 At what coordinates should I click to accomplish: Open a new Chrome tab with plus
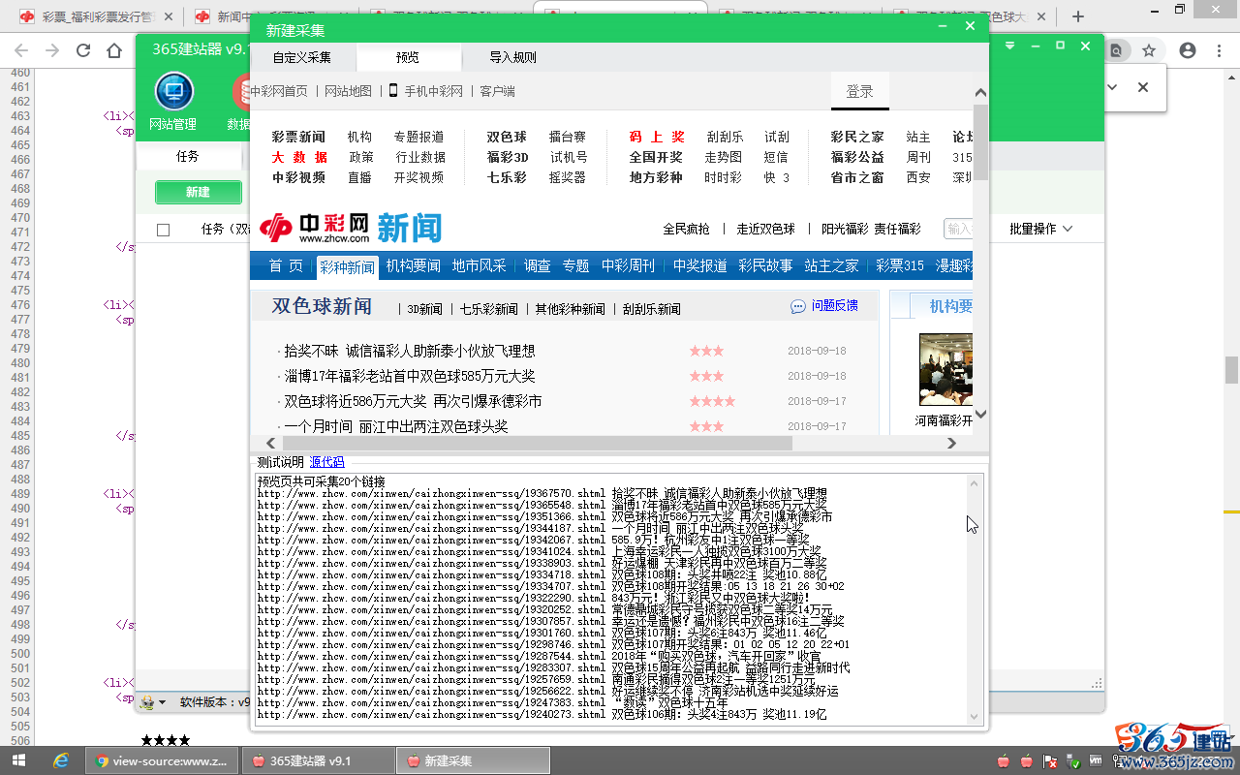pyautogui.click(x=1078, y=16)
